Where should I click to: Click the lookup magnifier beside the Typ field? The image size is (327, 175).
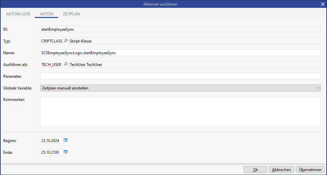pyautogui.click(x=65, y=41)
